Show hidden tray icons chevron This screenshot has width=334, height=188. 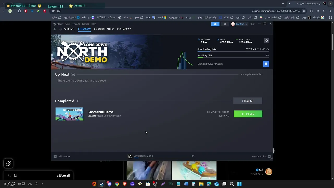coord(42,184)
